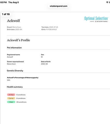Click the 0 conditions text beside At Risk
This screenshot has width=110, height=124.
[21, 95]
